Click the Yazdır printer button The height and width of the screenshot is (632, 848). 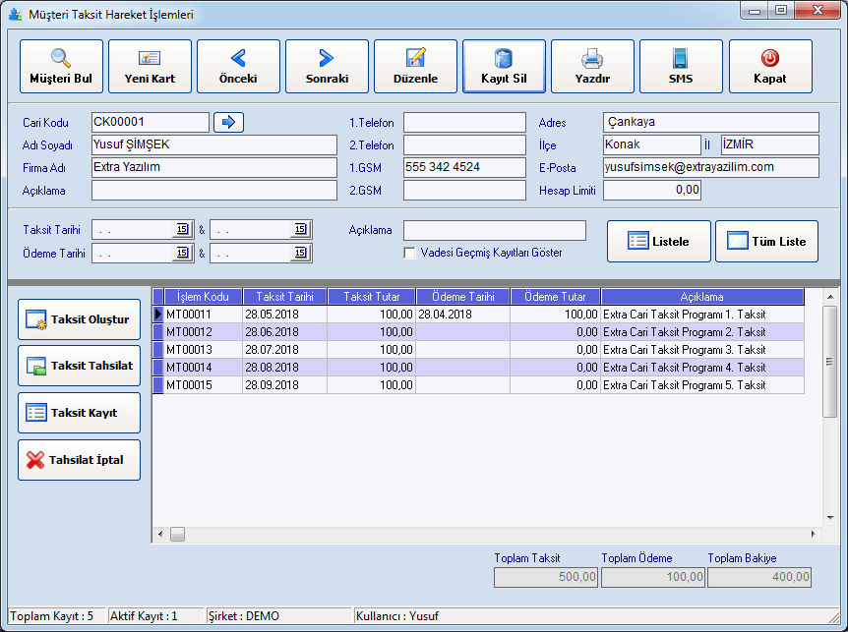(593, 67)
